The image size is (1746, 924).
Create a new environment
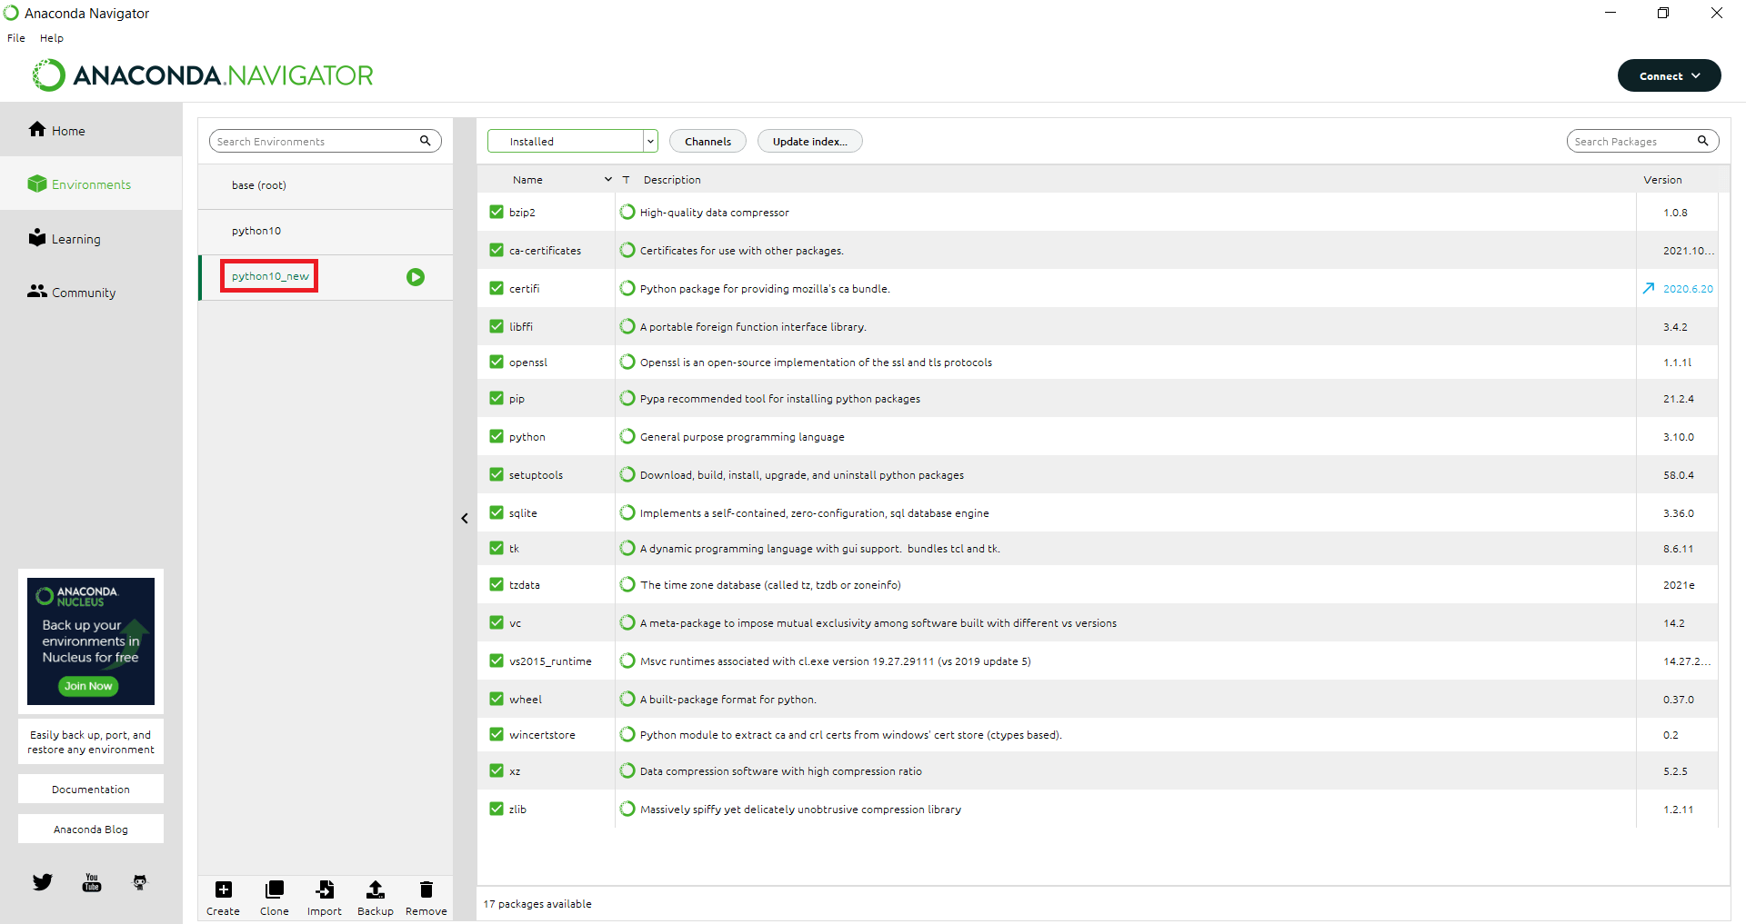tap(223, 897)
